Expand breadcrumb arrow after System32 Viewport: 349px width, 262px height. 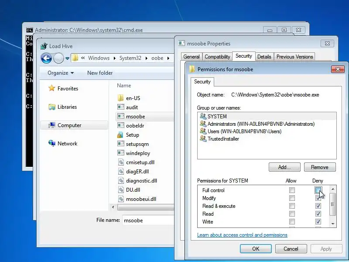tap(146, 58)
